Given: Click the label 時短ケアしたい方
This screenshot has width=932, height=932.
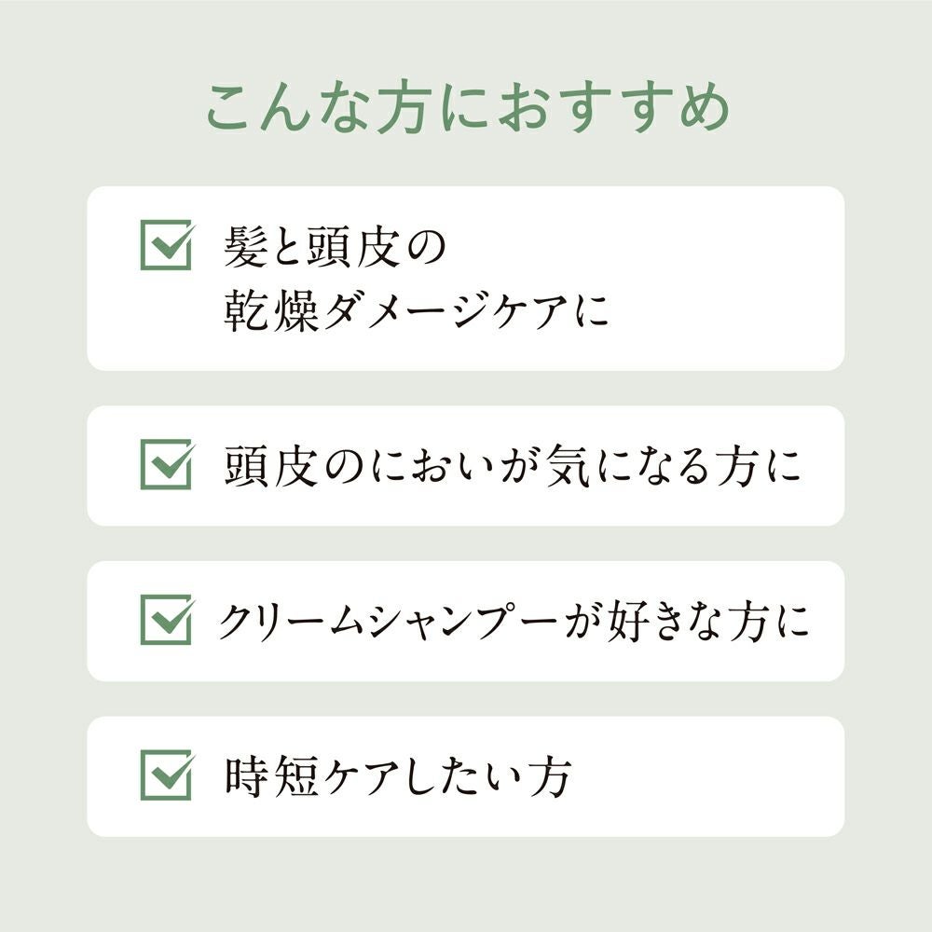Looking at the screenshot, I should click(397, 776).
